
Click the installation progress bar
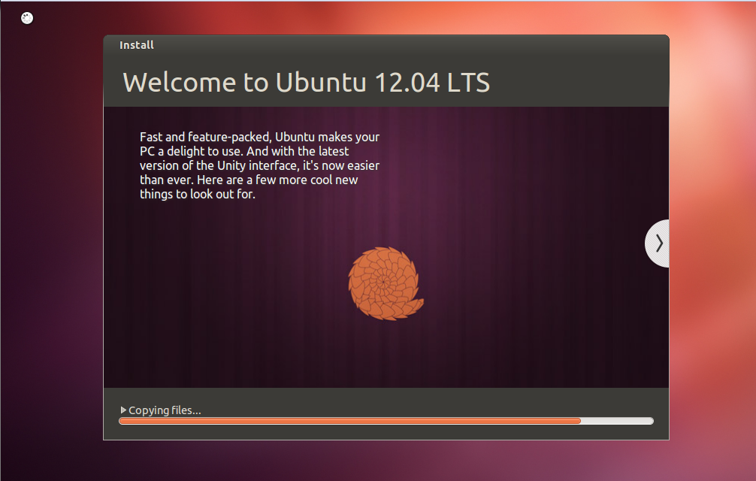pos(386,421)
